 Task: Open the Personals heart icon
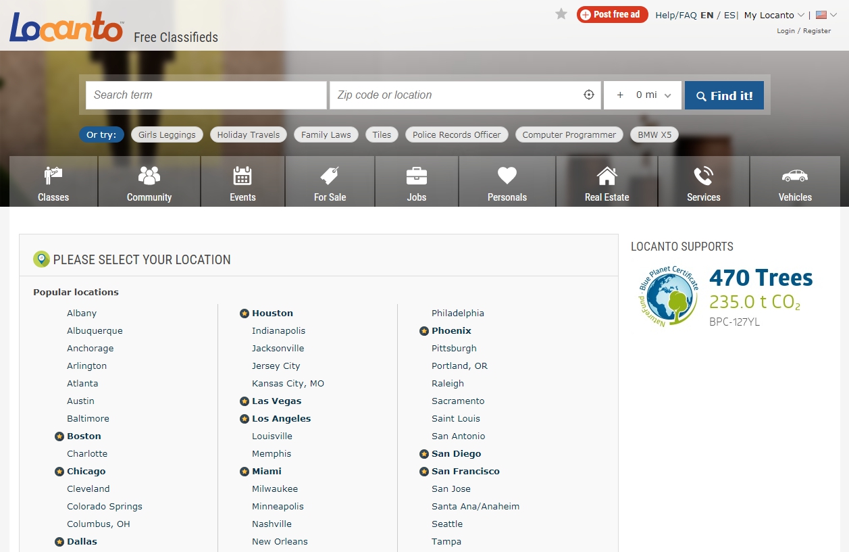(x=507, y=176)
